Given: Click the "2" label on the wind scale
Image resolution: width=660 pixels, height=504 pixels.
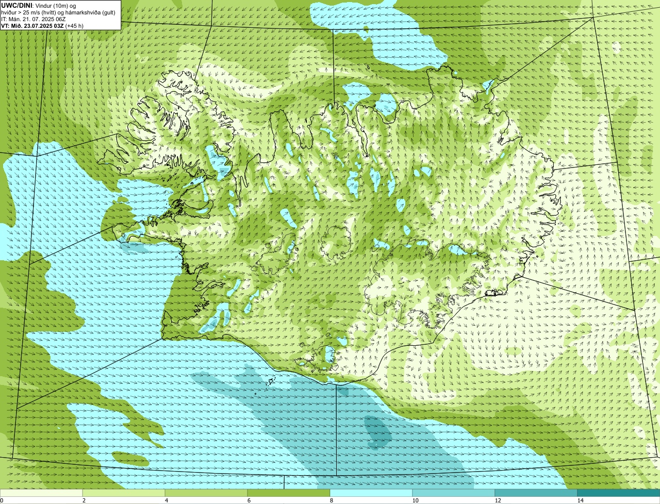Looking at the screenshot, I should click(84, 500).
